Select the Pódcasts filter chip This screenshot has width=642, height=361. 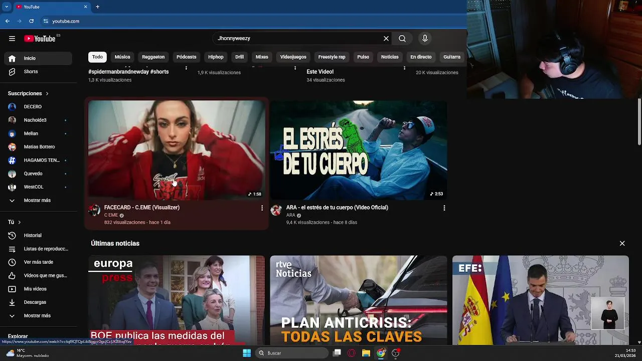(x=186, y=57)
